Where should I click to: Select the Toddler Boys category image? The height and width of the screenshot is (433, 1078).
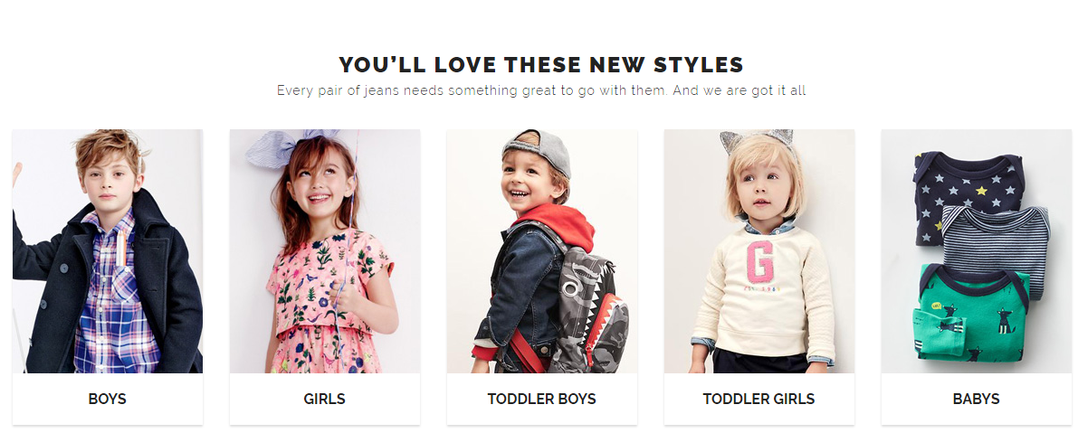[x=542, y=251]
